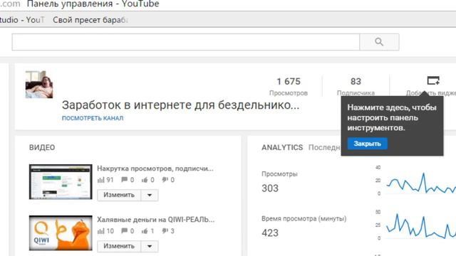
Task: Focus the YouTube search input field
Action: 186,42
